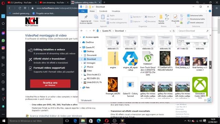Open Opera sidebar Messenger icon

(x=3, y=33)
